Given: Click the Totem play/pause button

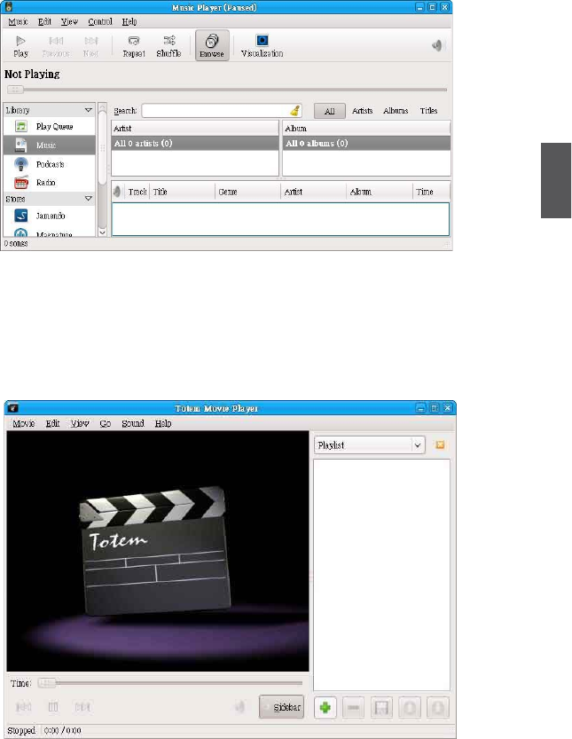Looking at the screenshot, I should tap(53, 706).
